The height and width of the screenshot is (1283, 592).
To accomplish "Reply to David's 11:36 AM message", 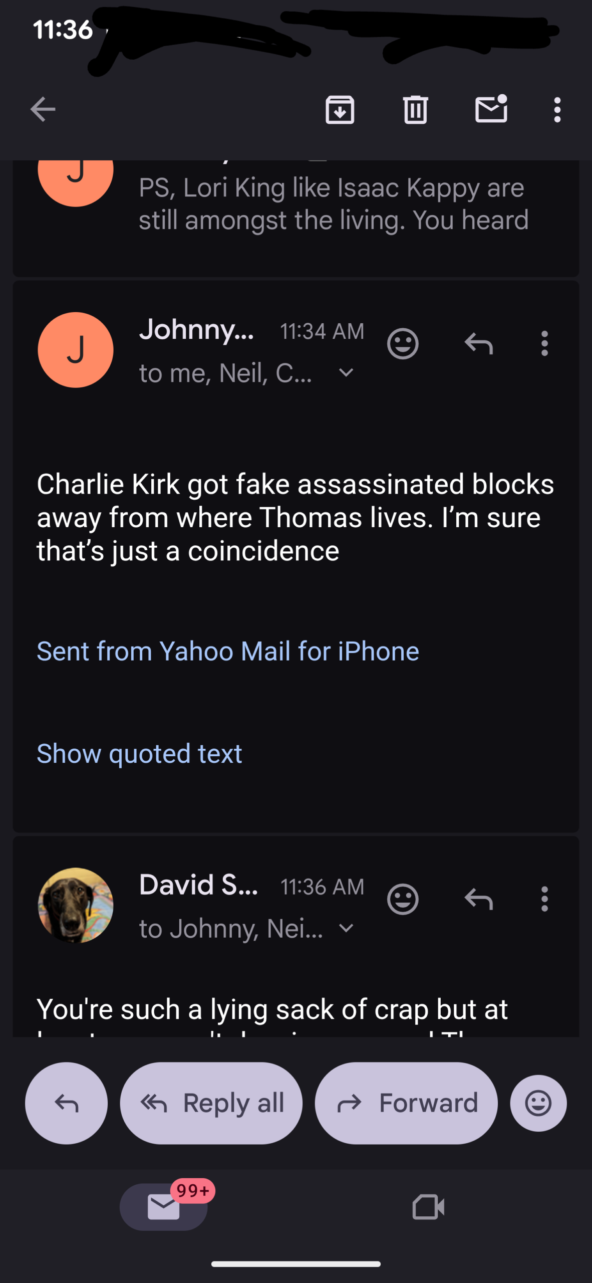I will (x=479, y=899).
